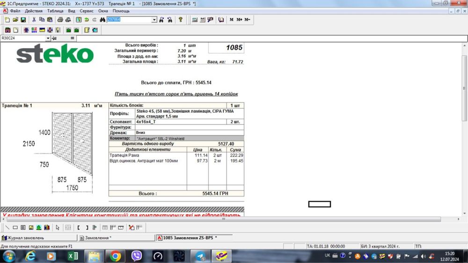Click the Open folder toolbar icon
Image resolution: width=468 pixels, height=263 pixels.
tap(15, 20)
